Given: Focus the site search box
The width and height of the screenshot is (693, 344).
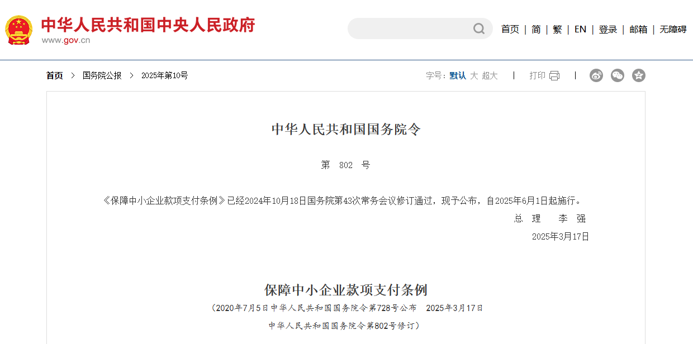Looking at the screenshot, I should pos(420,28).
